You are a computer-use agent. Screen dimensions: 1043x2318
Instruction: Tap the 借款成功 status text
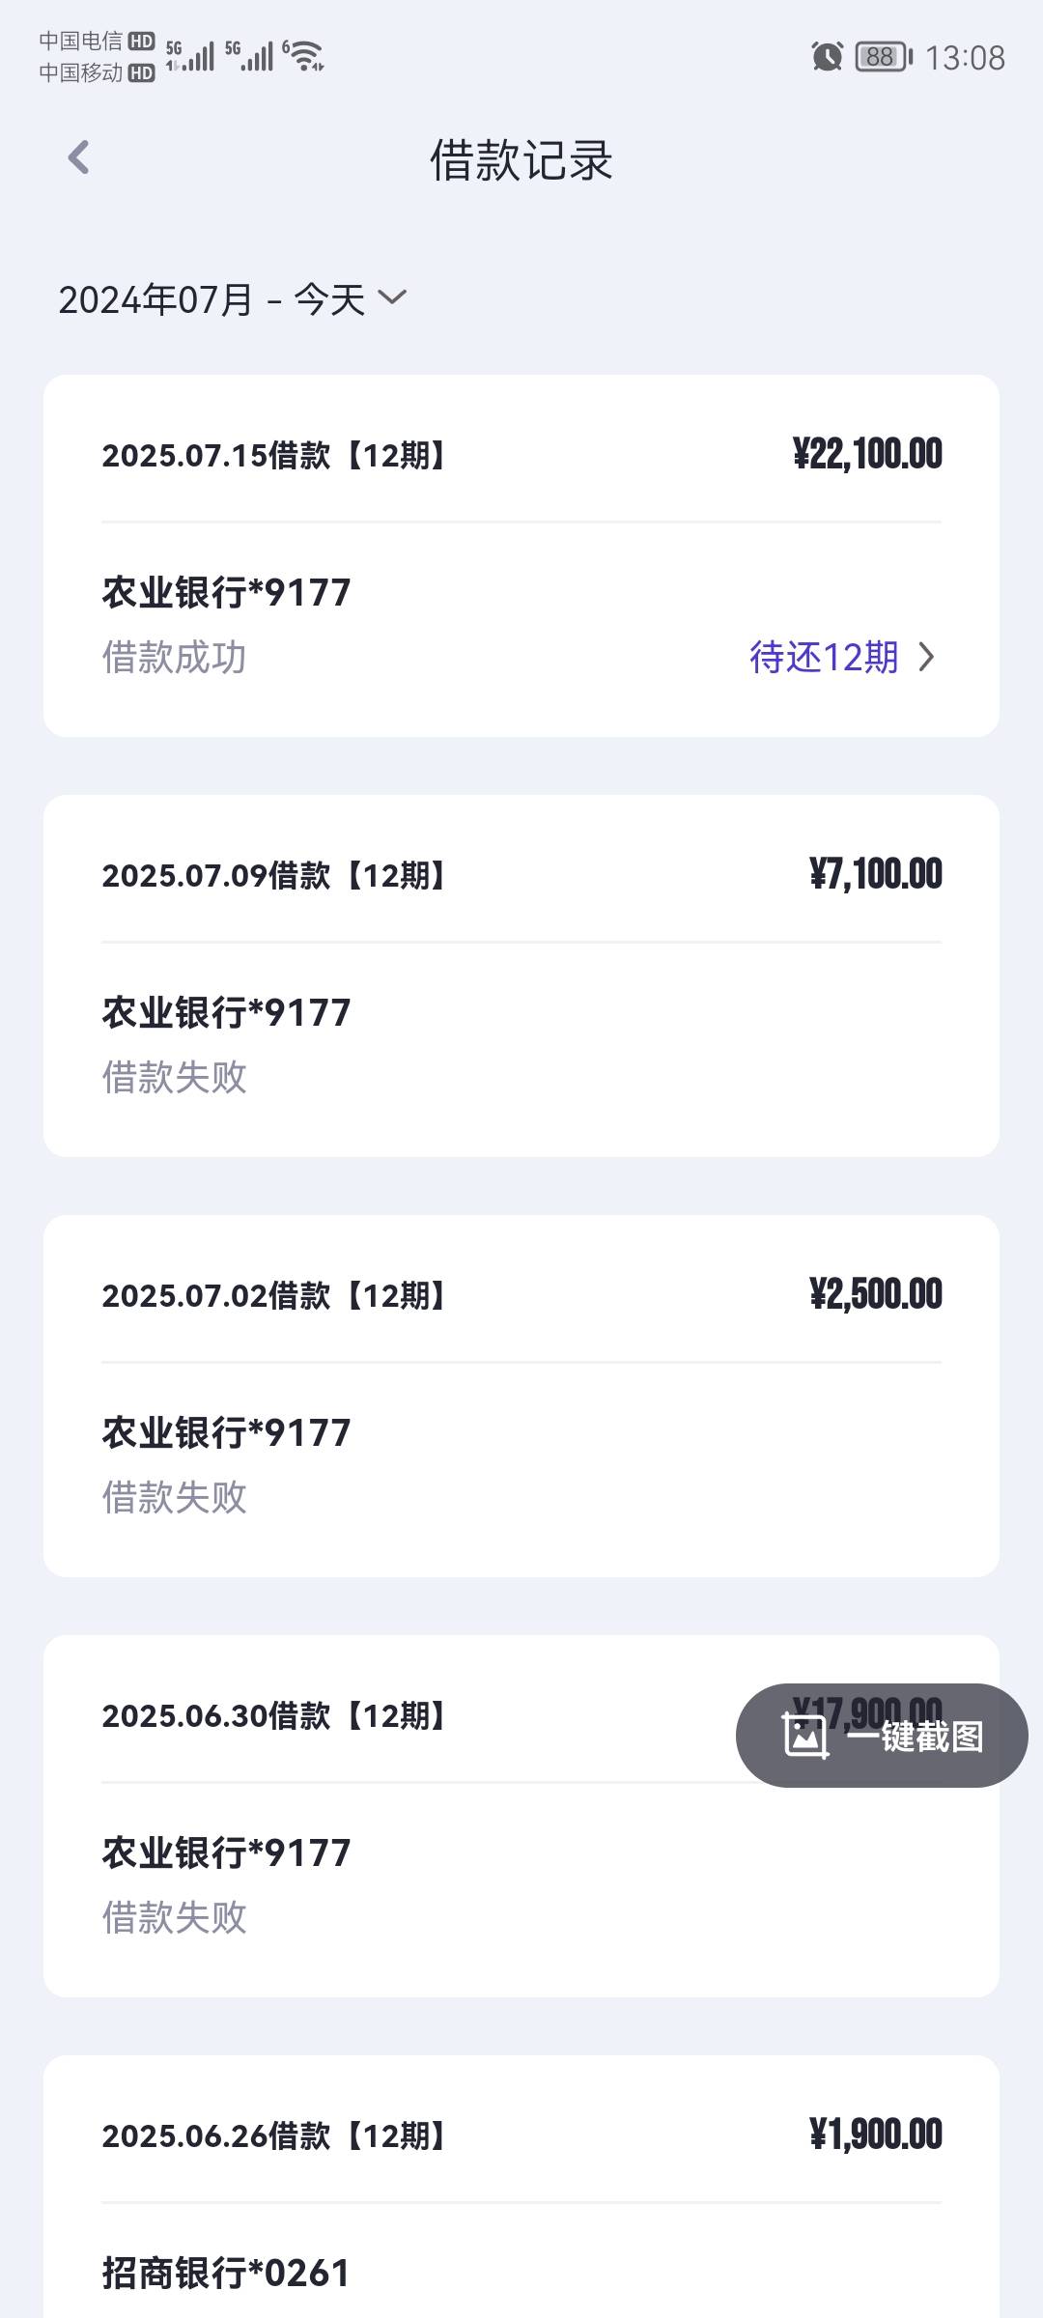click(x=175, y=657)
